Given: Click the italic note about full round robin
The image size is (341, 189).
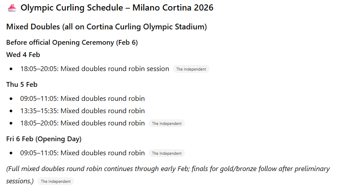Looking at the screenshot, I should [168, 169].
